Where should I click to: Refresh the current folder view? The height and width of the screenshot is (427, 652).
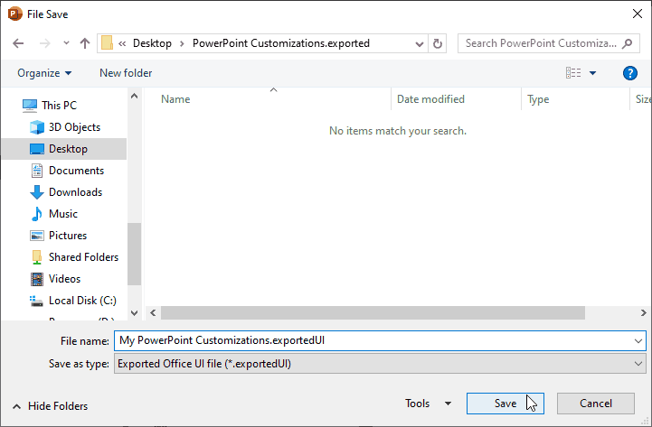437,43
